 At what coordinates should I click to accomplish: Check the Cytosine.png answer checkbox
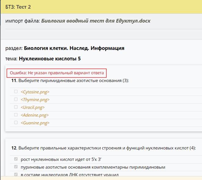(x=16, y=92)
